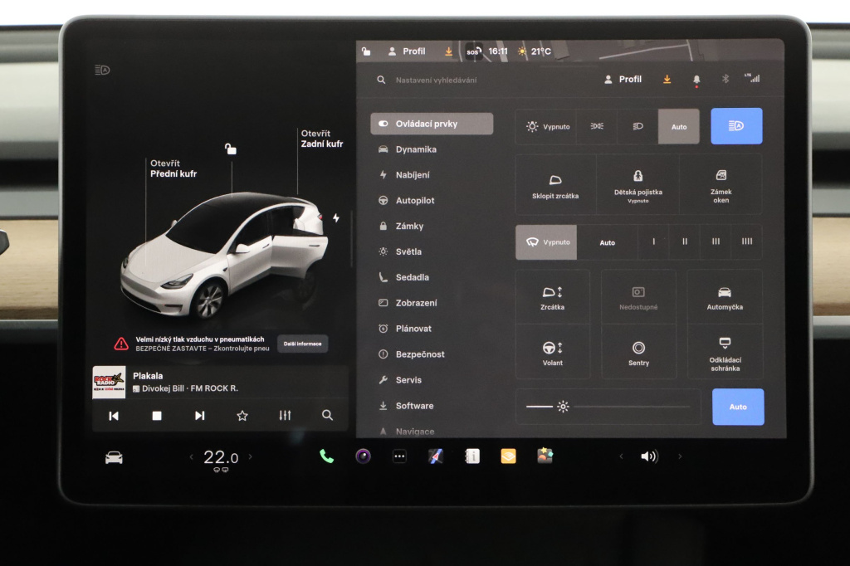This screenshot has height=566, width=850.
Task: Toggle Sentry mode
Action: pos(638,353)
